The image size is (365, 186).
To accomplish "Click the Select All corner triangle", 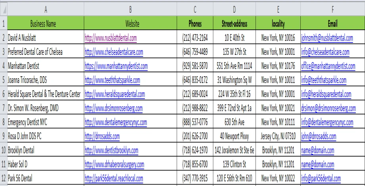I will (2, 6).
